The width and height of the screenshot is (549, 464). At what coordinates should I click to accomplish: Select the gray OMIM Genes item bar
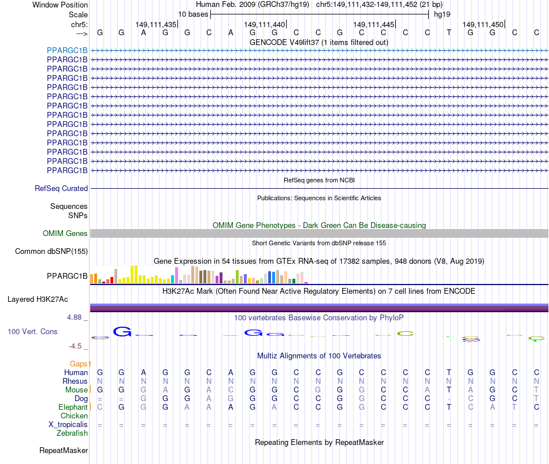click(319, 234)
